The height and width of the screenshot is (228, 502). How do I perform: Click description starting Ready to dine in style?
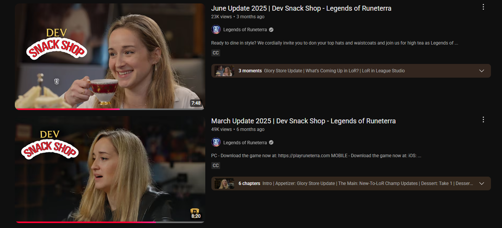click(x=334, y=43)
